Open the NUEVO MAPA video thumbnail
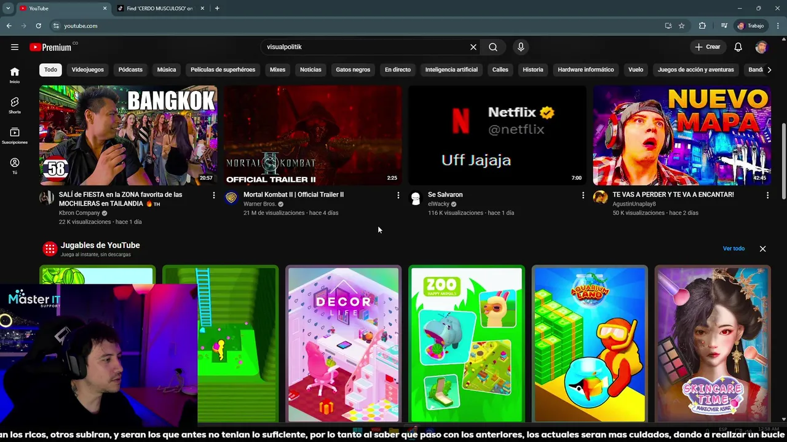Image resolution: width=787 pixels, height=442 pixels. point(682,135)
